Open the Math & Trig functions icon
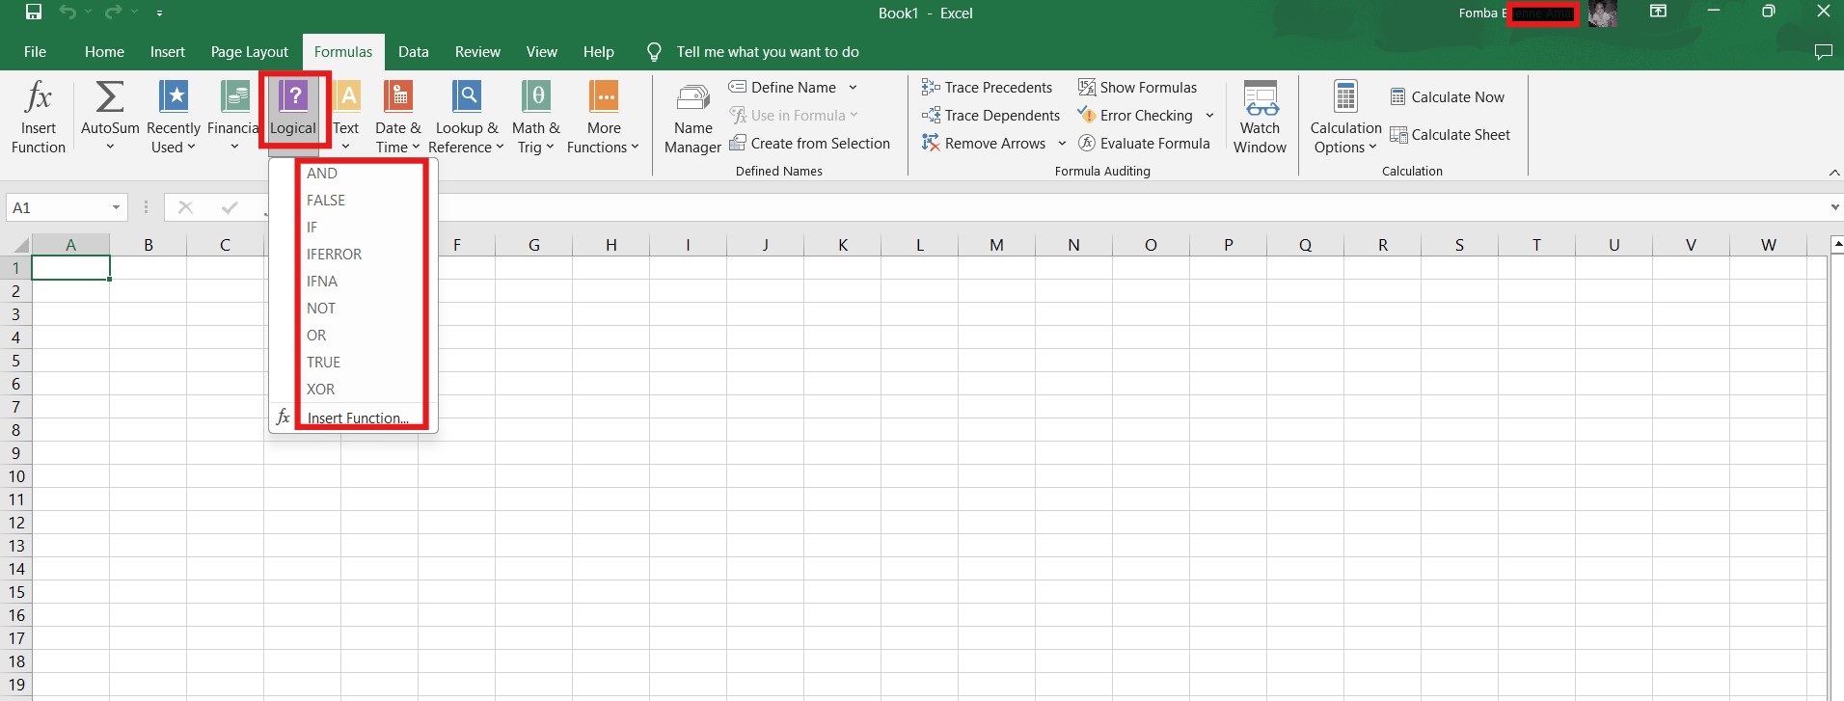1844x701 pixels. 535,97
